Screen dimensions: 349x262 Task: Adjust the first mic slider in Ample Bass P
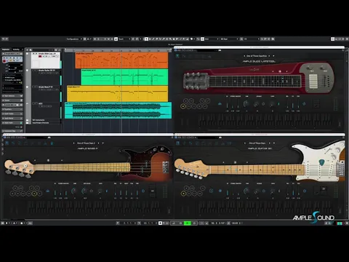point(55,192)
